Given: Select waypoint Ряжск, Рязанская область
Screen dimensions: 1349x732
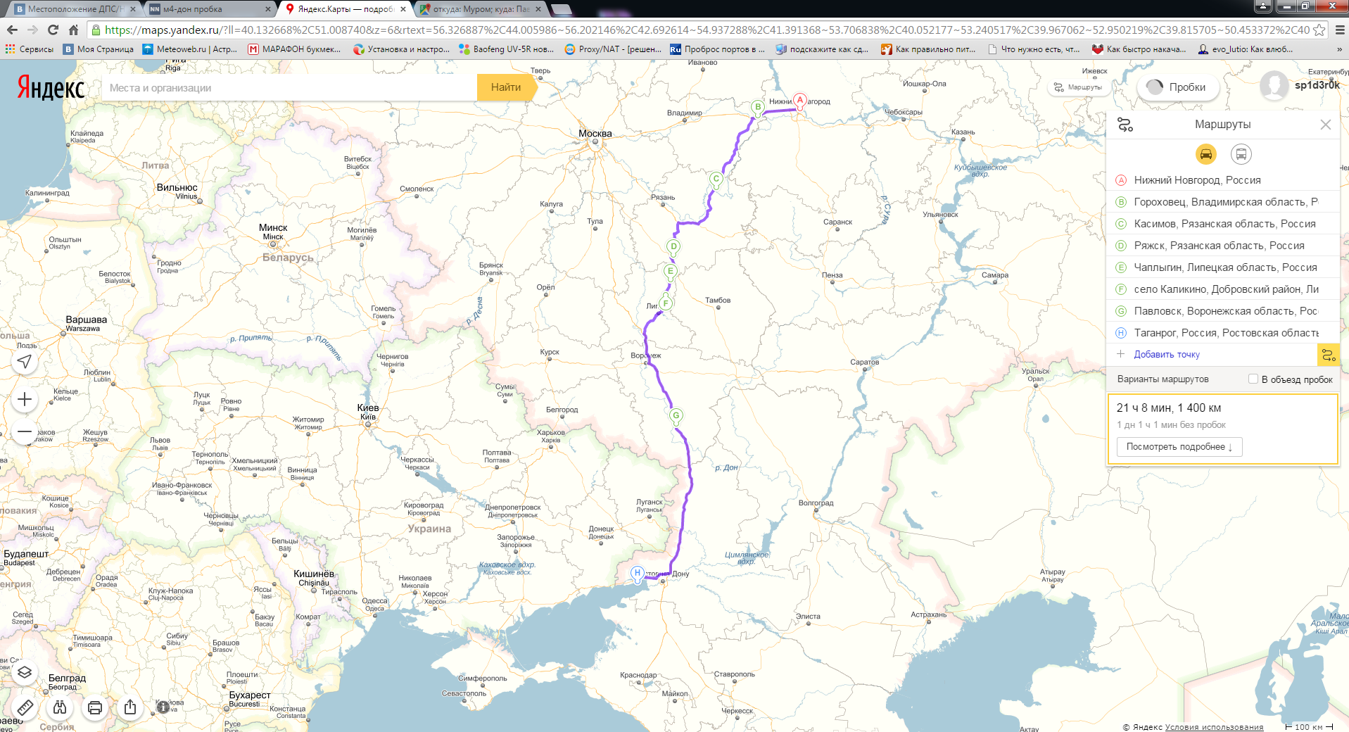Looking at the screenshot, I should [x=1222, y=246].
